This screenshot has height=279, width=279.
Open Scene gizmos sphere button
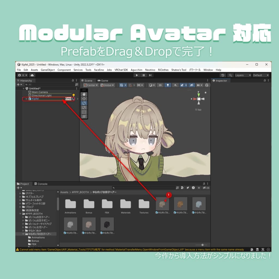[207, 85]
